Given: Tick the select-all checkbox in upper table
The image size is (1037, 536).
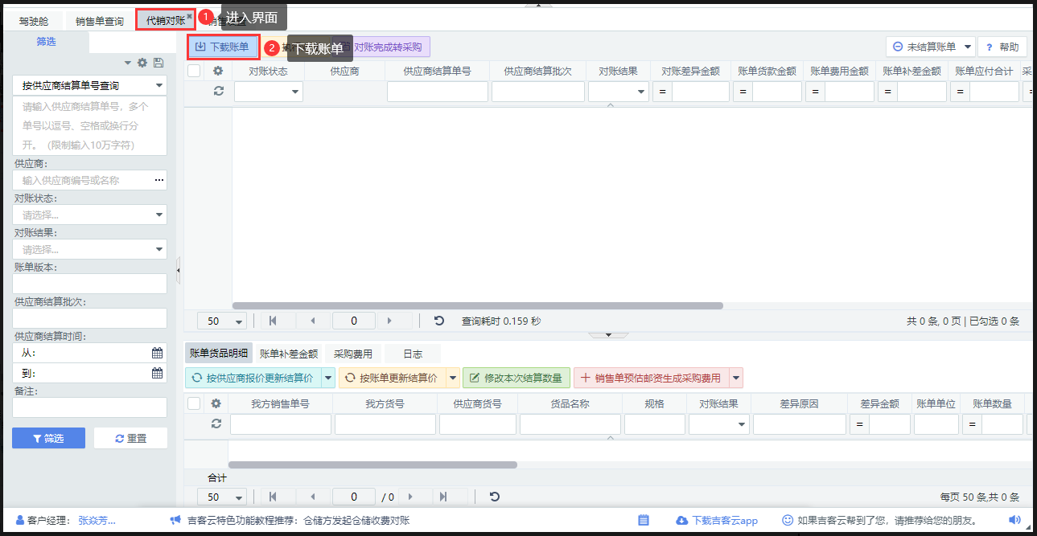Looking at the screenshot, I should (194, 71).
